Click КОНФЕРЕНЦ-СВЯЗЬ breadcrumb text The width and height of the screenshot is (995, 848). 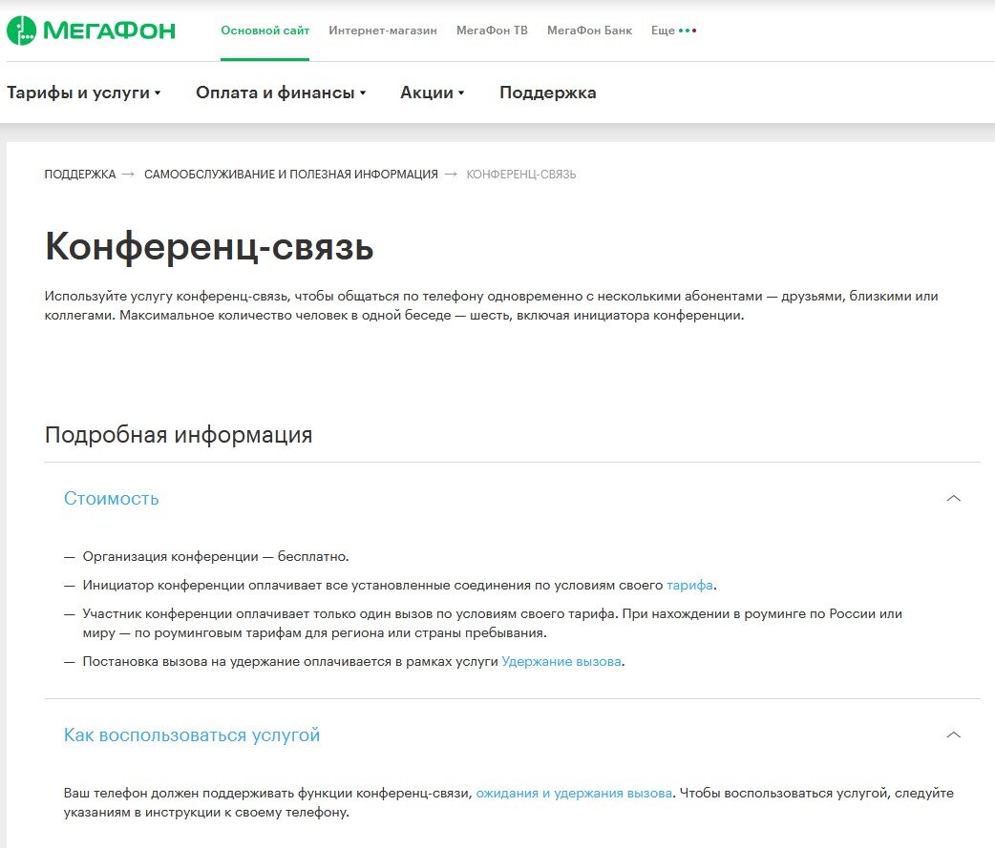click(521, 175)
